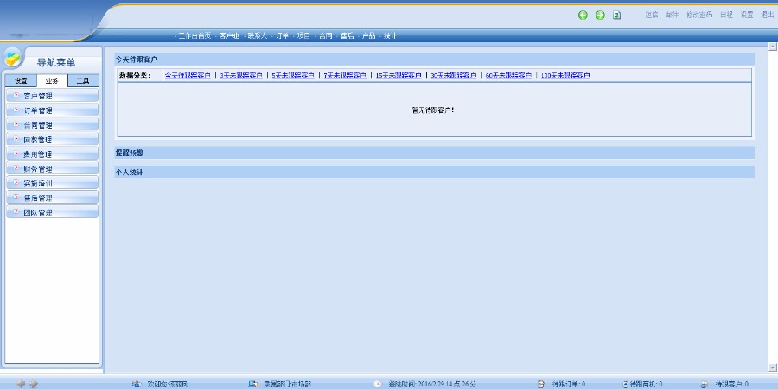
Task: Expand 订单管理 in the navigation menu
Action: pos(52,110)
